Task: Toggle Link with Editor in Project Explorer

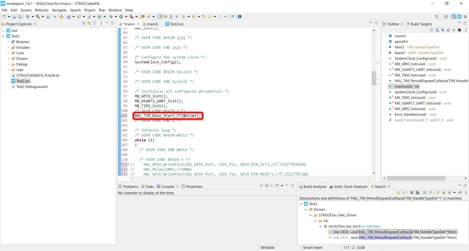Action: point(89,24)
